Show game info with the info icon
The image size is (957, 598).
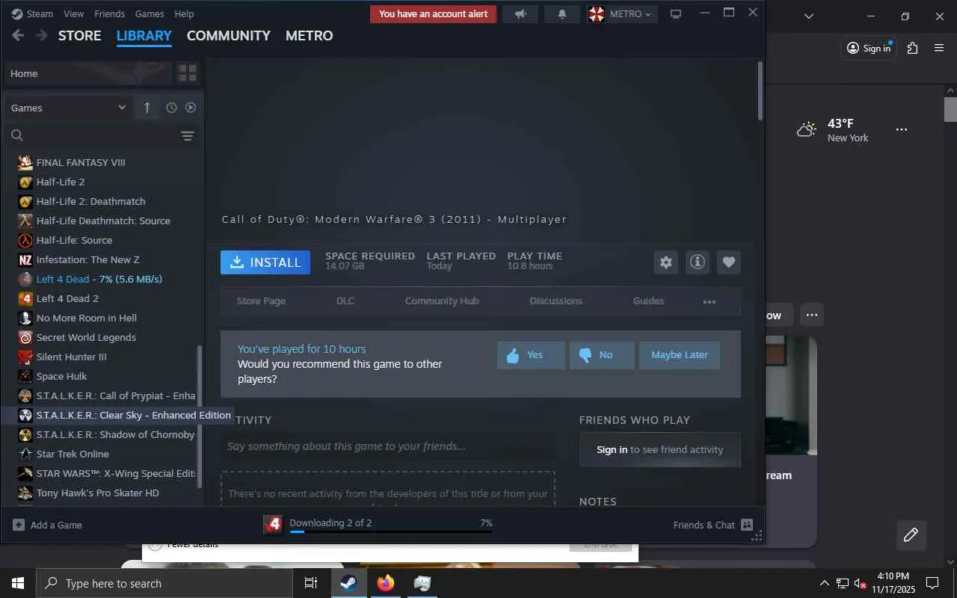pyautogui.click(x=697, y=262)
